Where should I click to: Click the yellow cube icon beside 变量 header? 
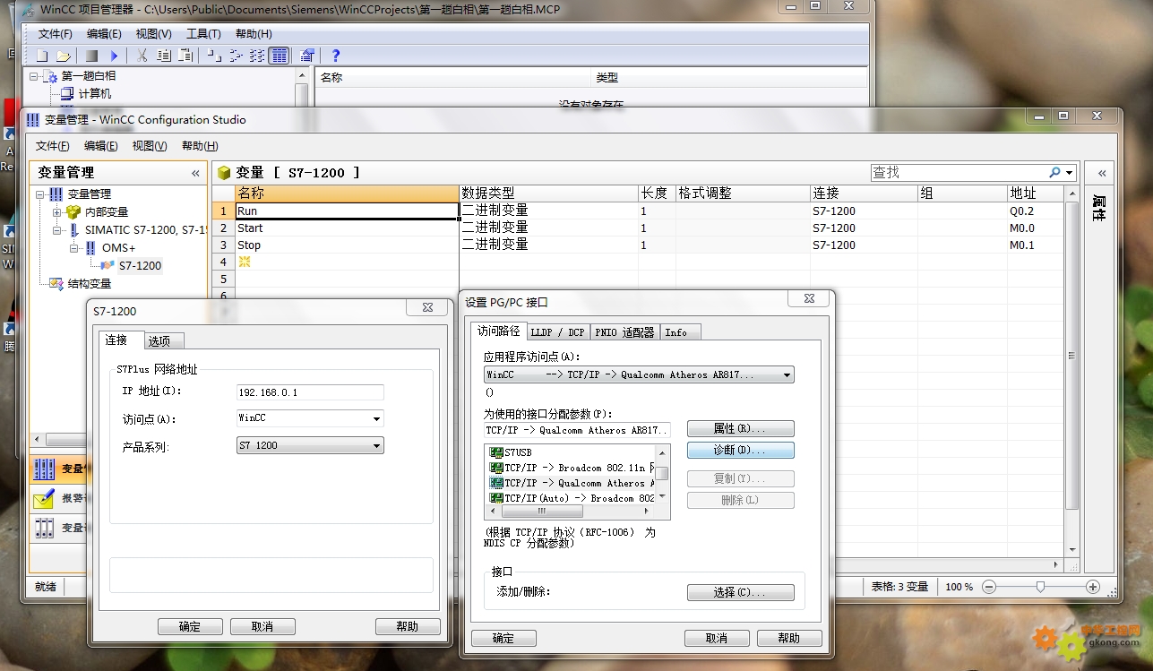tap(224, 173)
